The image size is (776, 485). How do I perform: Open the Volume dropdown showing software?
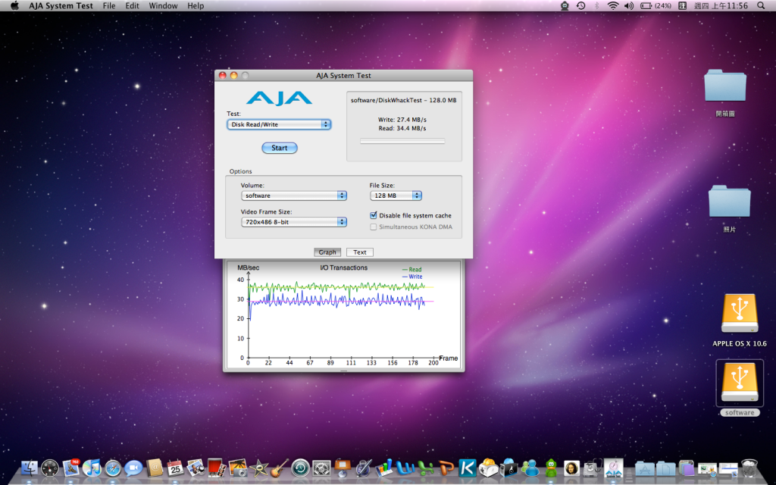[x=293, y=196]
